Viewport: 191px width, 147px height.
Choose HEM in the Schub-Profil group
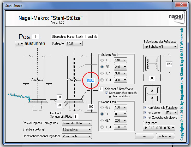[102, 127]
